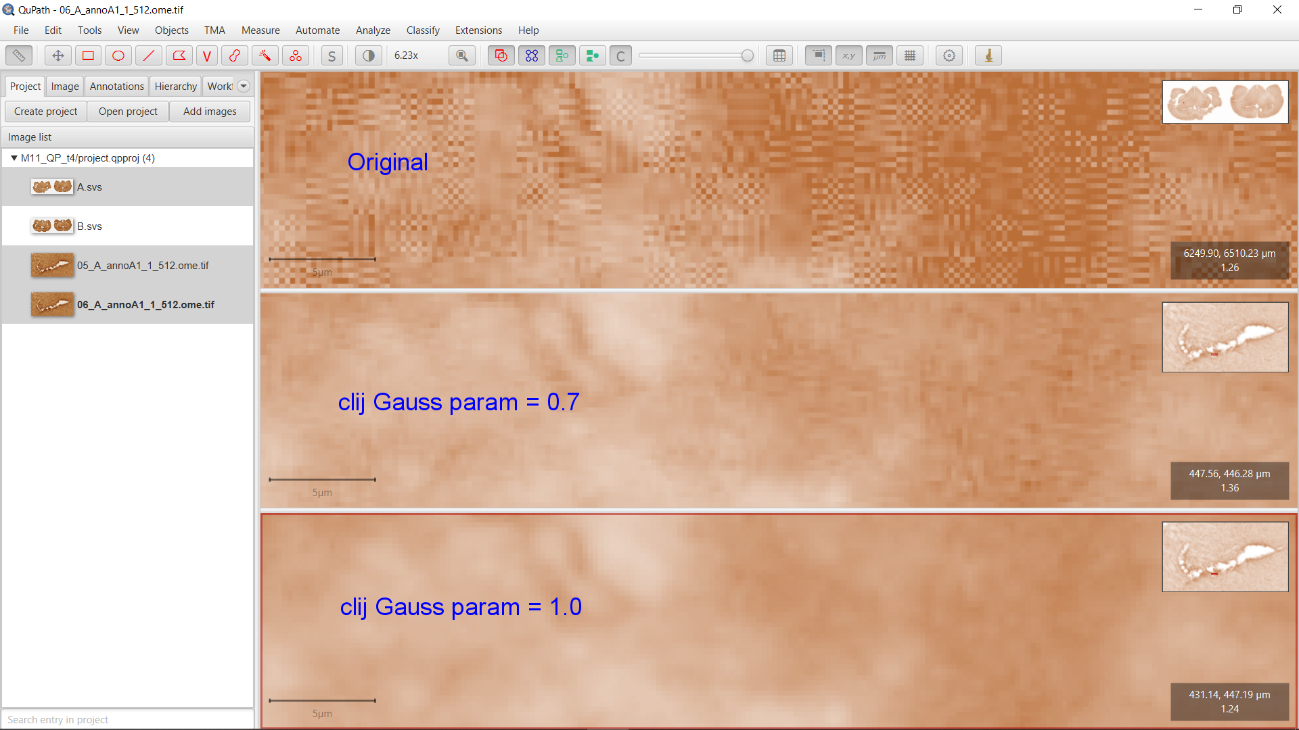Image resolution: width=1299 pixels, height=730 pixels.
Task: Select the Wand tool
Action: coord(265,55)
